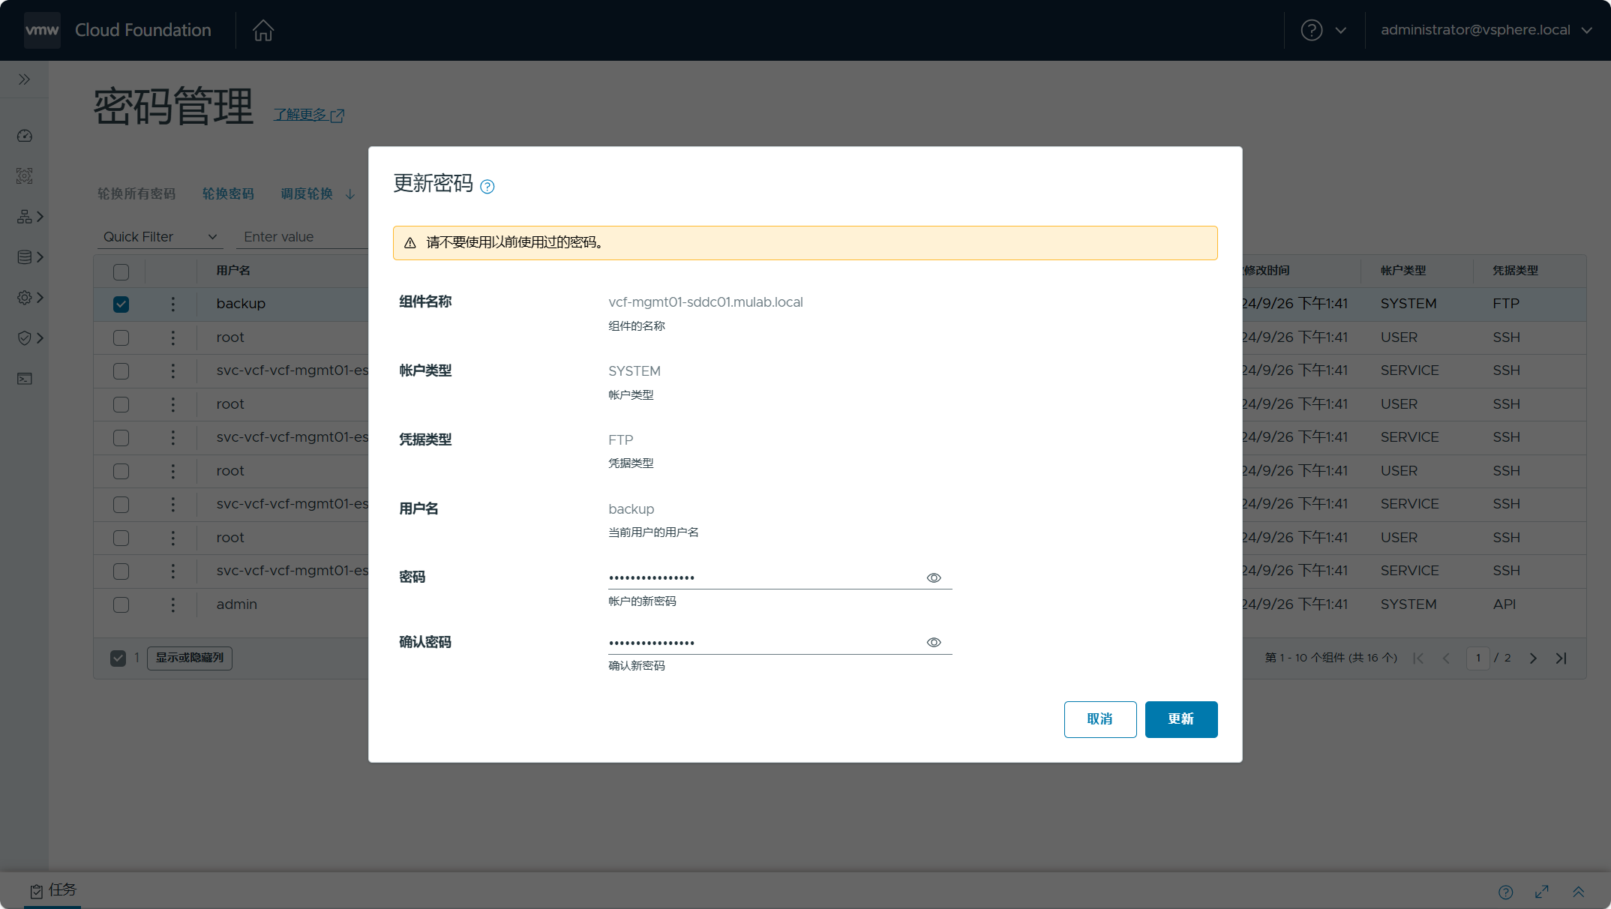This screenshot has height=909, width=1611.
Task: Expand the sidebar with the double chevron
Action: (24, 79)
